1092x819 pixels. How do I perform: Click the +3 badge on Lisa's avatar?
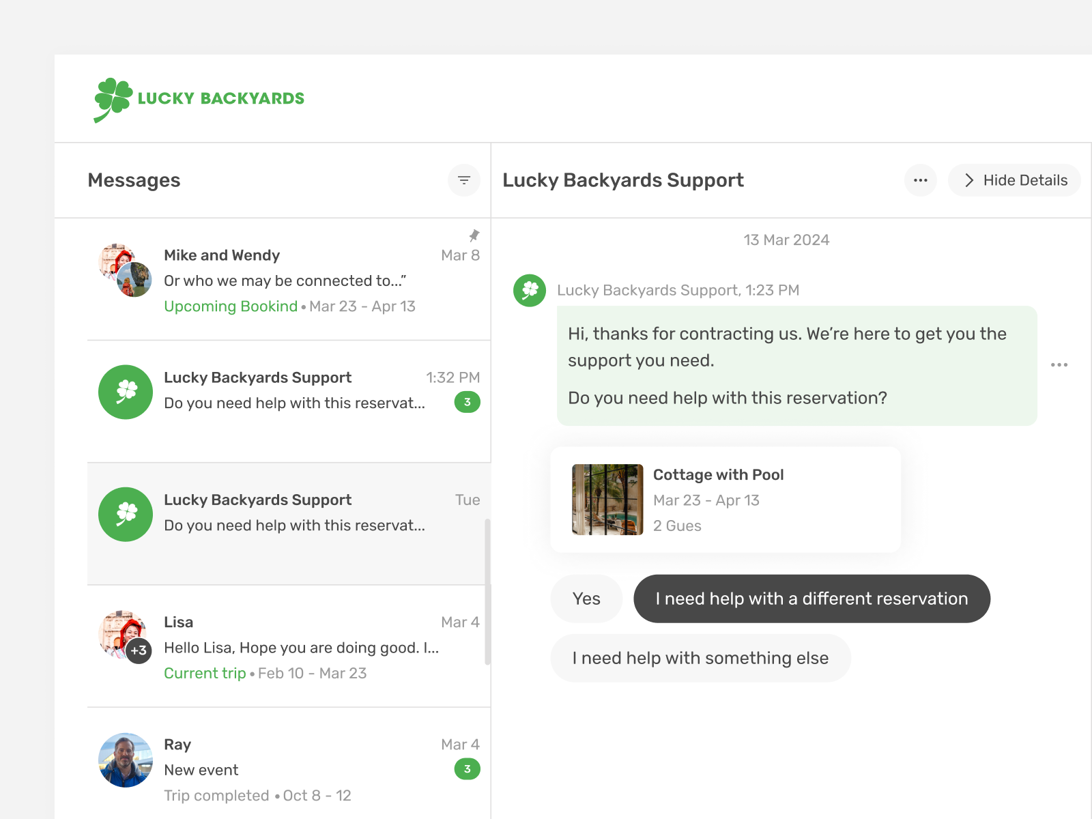pos(139,650)
